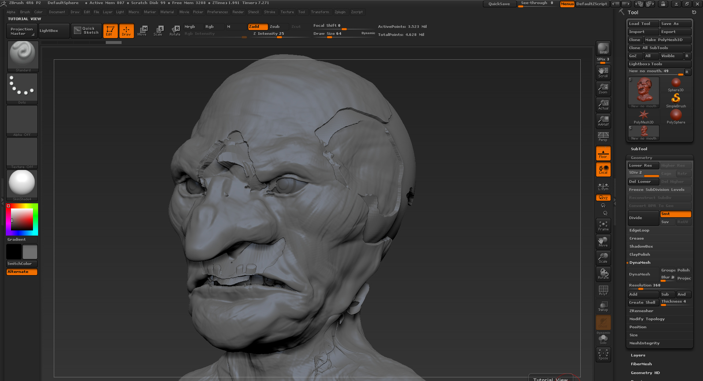703x381 pixels.
Task: Toggle XYZ rotation mode
Action: tap(603, 198)
